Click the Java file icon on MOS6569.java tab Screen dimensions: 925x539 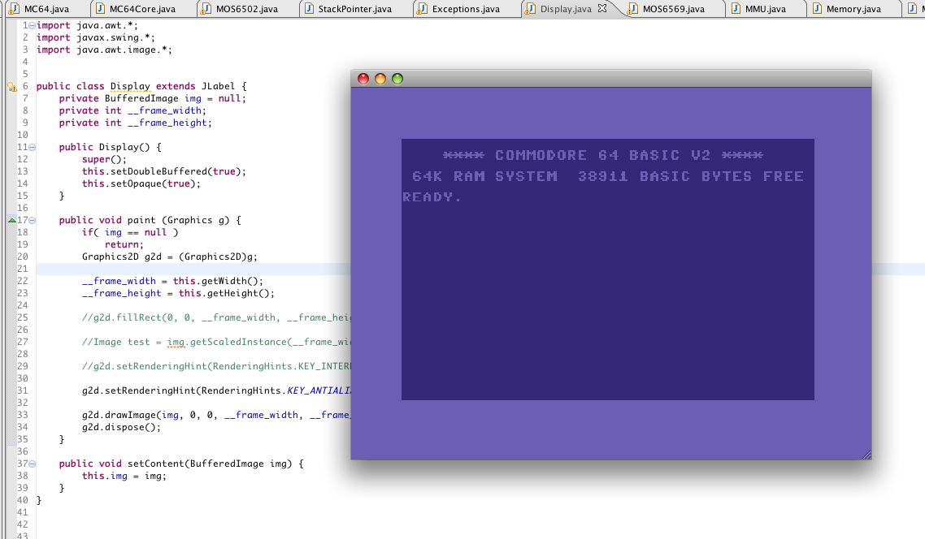[x=633, y=8]
